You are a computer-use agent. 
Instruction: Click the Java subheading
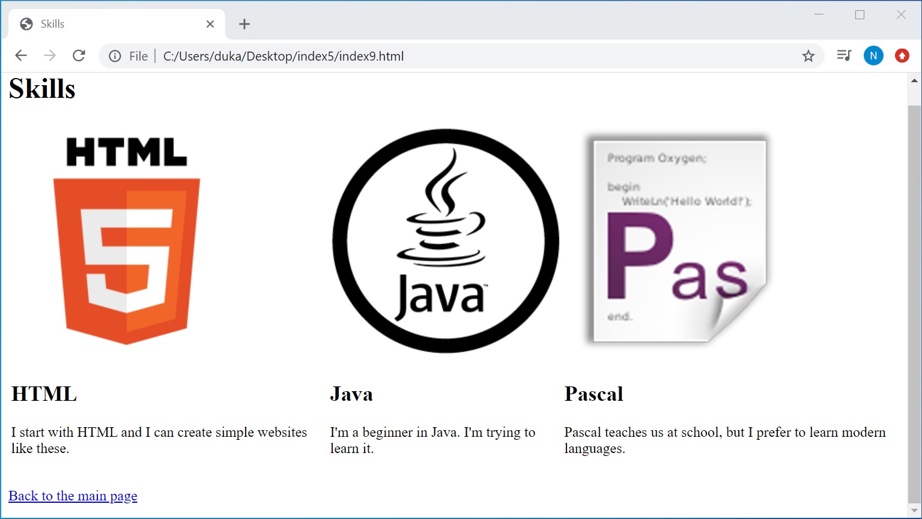pyautogui.click(x=351, y=394)
